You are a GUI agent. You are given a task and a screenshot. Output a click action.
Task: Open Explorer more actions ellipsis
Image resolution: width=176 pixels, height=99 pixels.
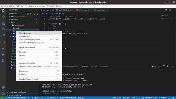[36, 10]
